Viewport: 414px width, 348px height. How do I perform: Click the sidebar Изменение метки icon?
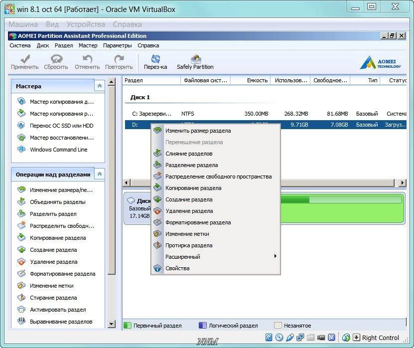21,285
